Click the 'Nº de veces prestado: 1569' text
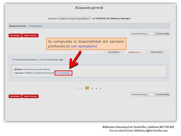Screen dimensions: 181x136 pyautogui.click(x=52, y=60)
